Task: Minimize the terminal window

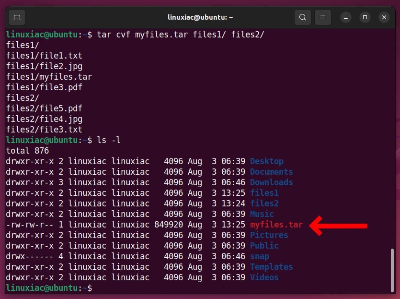Action: [x=346, y=17]
